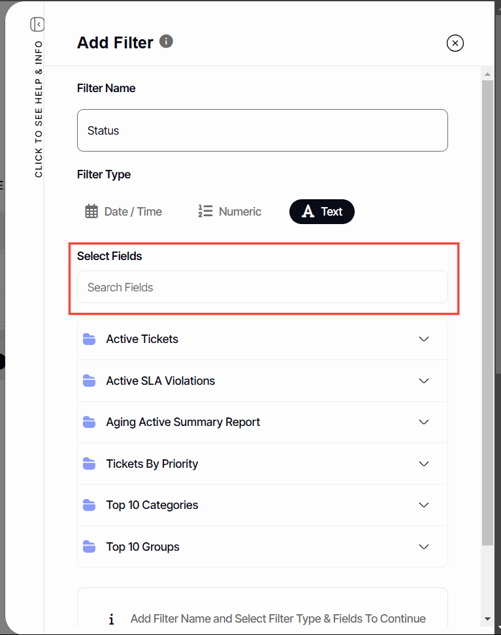The height and width of the screenshot is (635, 501).
Task: Click the Filter Name input field
Action: coord(263,131)
